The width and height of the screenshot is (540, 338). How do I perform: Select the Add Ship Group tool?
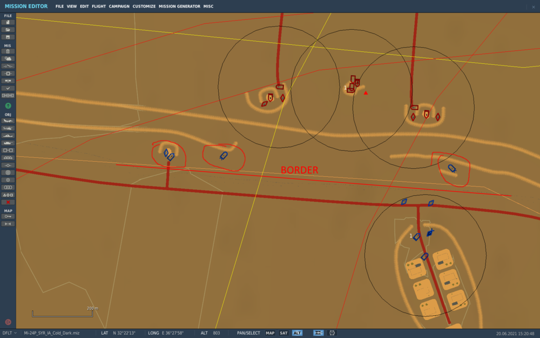click(x=8, y=136)
